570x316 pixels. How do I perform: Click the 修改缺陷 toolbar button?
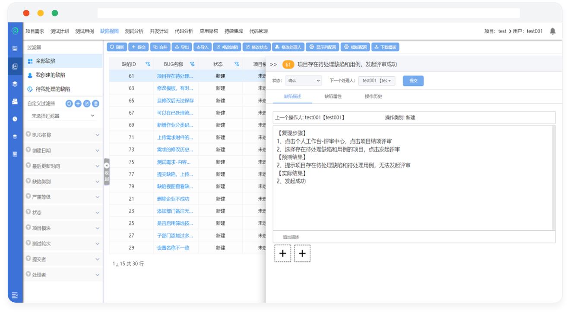[227, 47]
